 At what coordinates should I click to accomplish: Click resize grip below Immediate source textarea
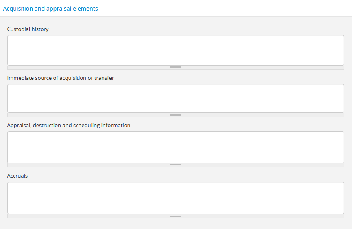[175, 115]
